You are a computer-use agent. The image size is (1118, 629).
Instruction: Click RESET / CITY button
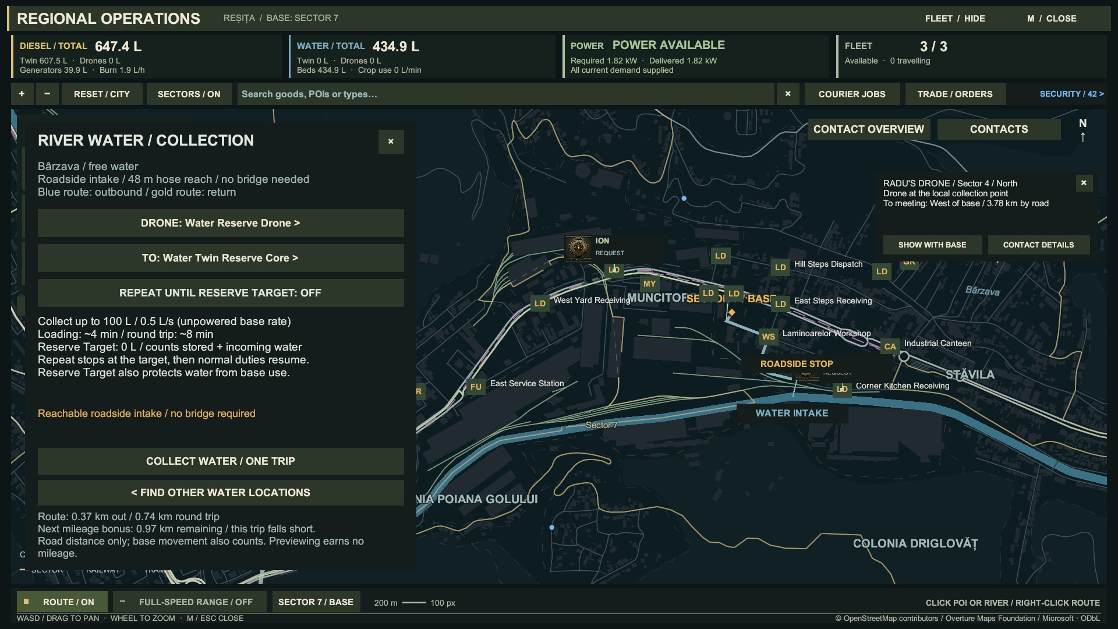[102, 94]
